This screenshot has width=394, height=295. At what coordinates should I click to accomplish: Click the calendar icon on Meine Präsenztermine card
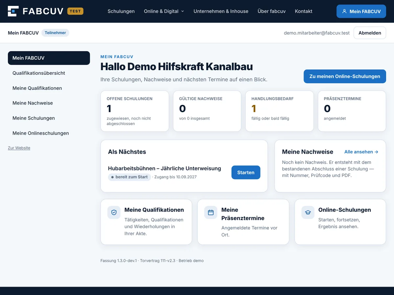pos(211,212)
